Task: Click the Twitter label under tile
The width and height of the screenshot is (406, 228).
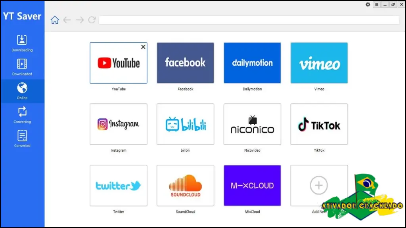Action: tap(119, 211)
